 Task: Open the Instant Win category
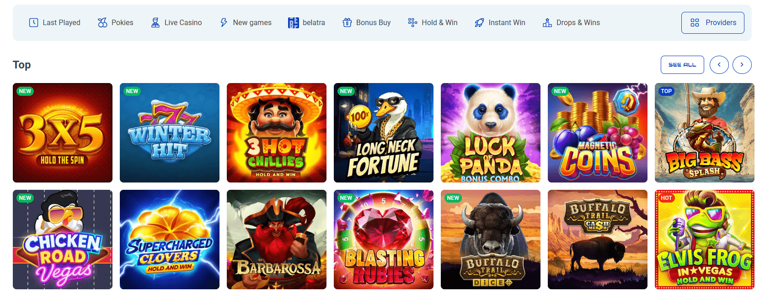click(500, 23)
